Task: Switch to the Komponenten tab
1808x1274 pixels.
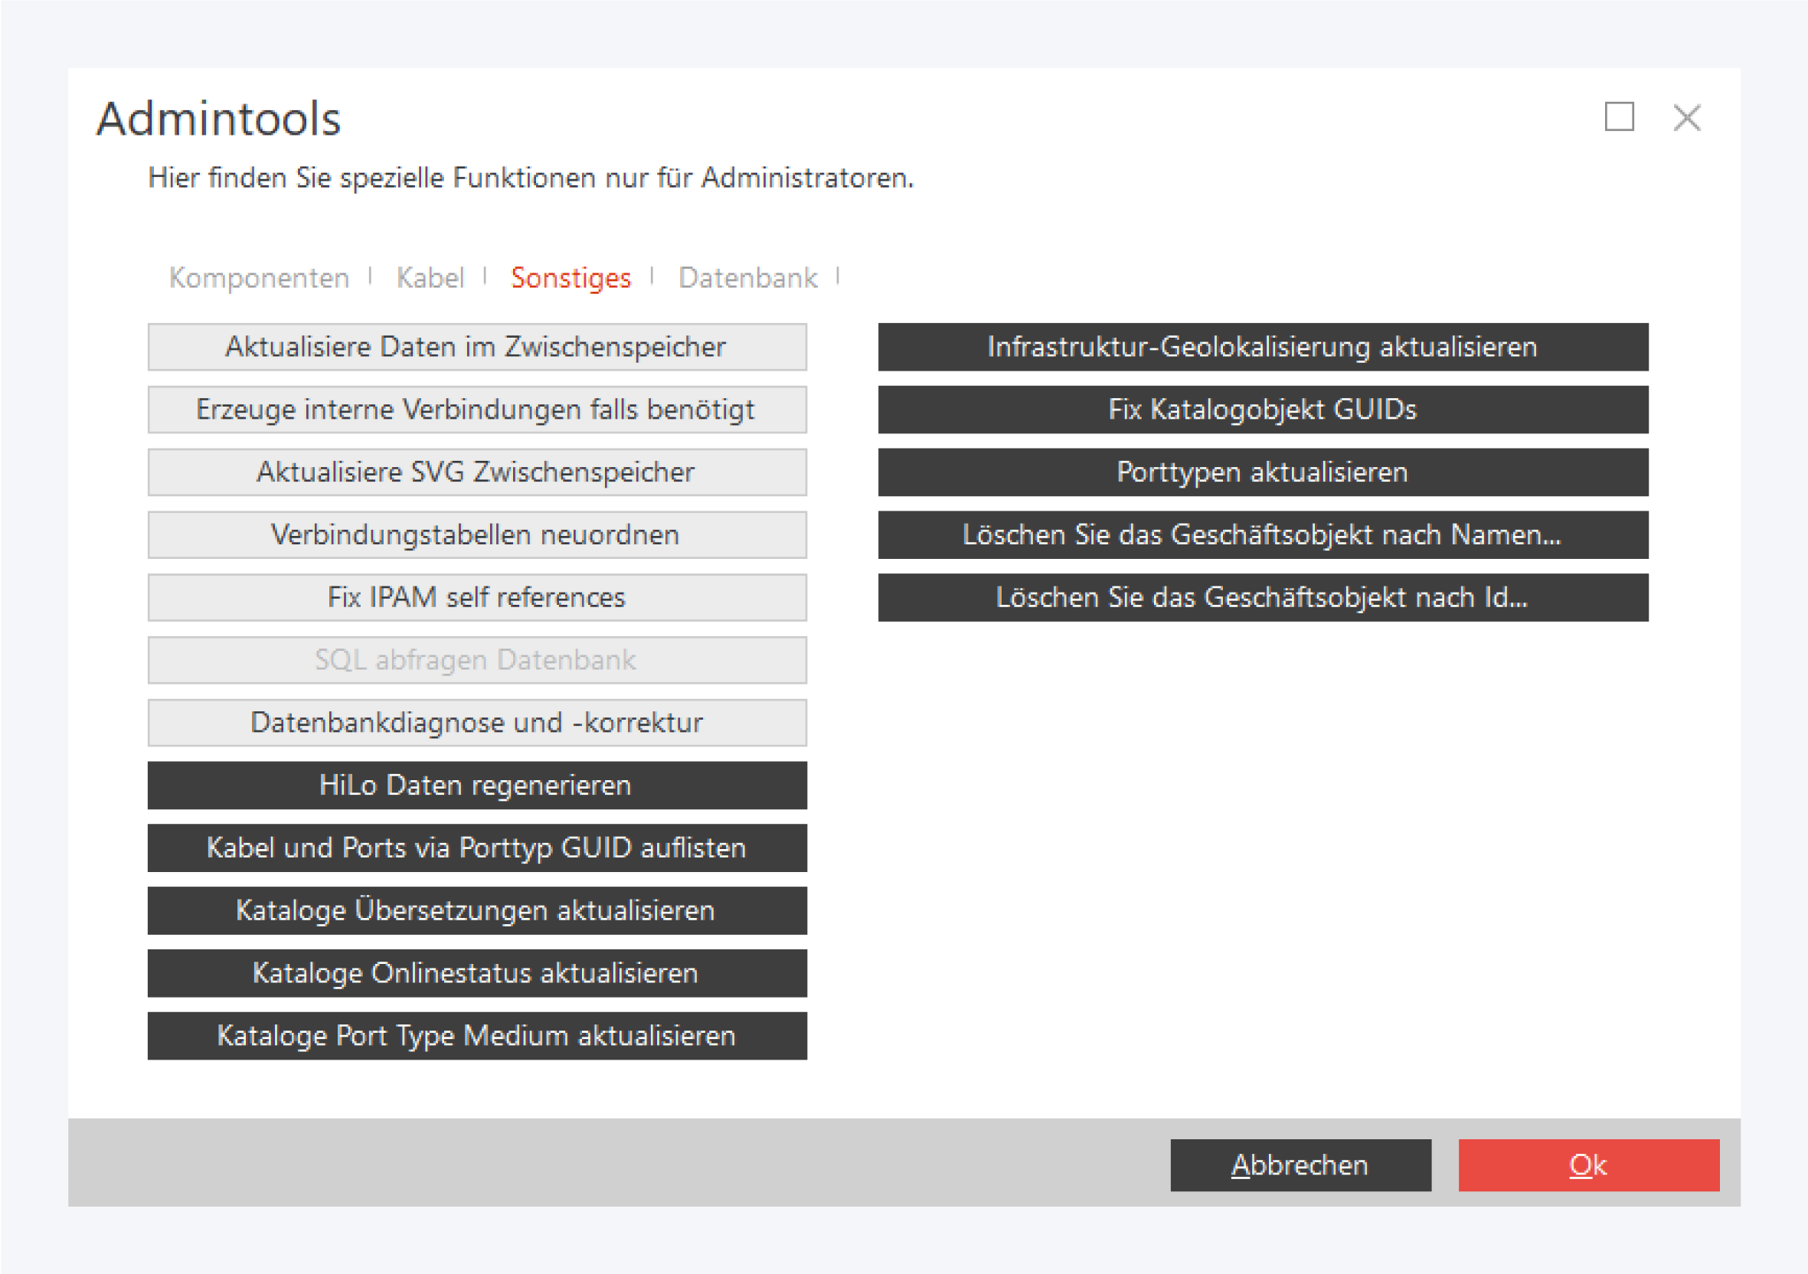Action: coord(259,278)
